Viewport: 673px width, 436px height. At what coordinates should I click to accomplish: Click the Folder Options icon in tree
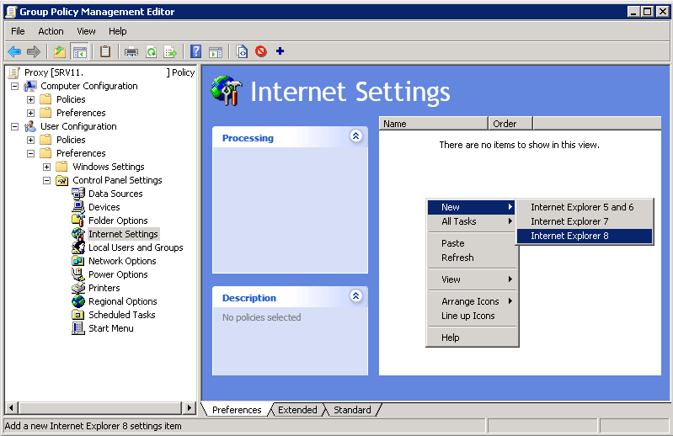[x=78, y=221]
